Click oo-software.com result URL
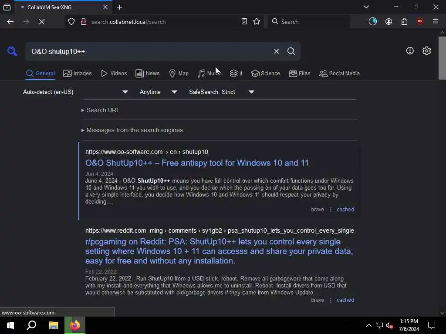Screen dimensions: 446x334 (146, 152)
